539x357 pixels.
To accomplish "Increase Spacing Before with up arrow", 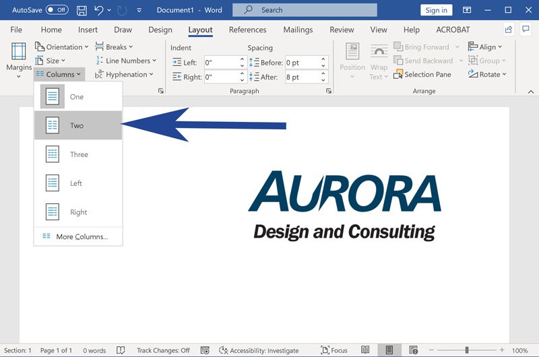I will (323, 59).
